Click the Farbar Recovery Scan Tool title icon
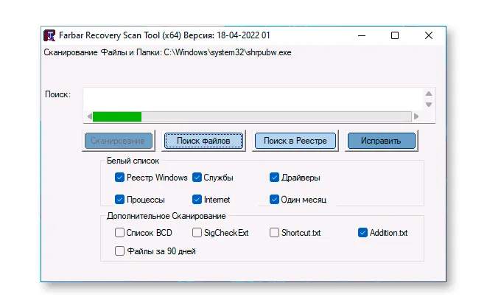487x308 pixels. [49, 35]
